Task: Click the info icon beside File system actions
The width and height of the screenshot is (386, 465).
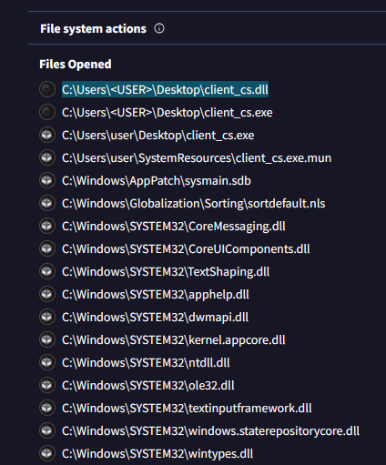Action: point(159,28)
